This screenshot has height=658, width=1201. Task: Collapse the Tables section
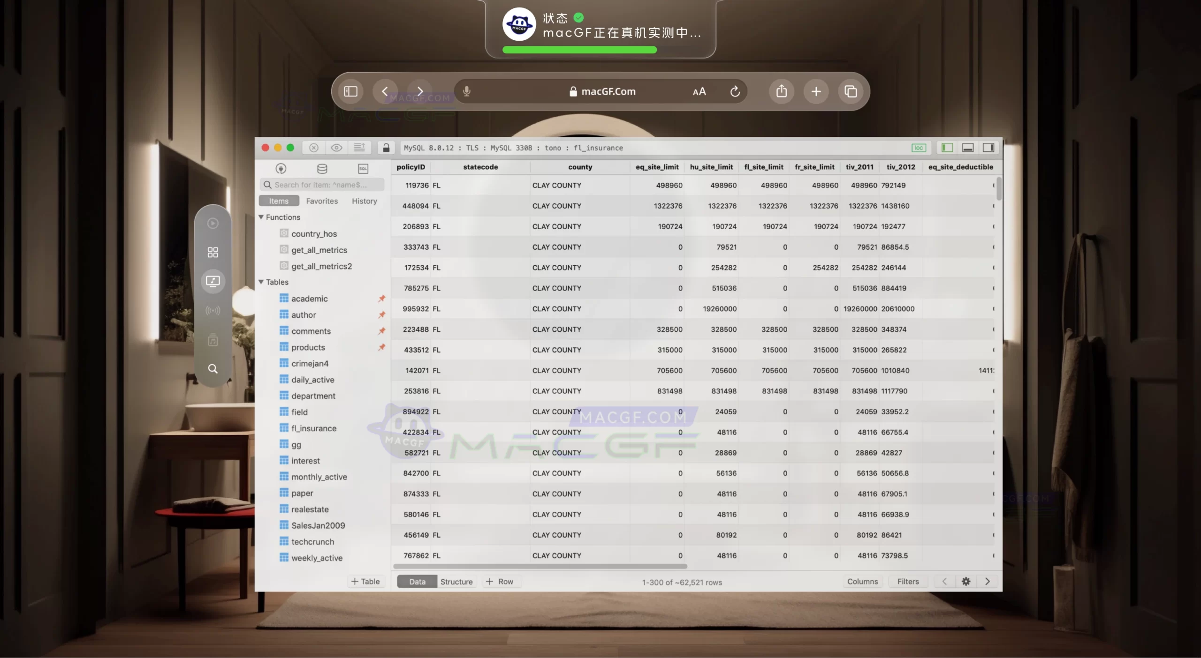(261, 282)
